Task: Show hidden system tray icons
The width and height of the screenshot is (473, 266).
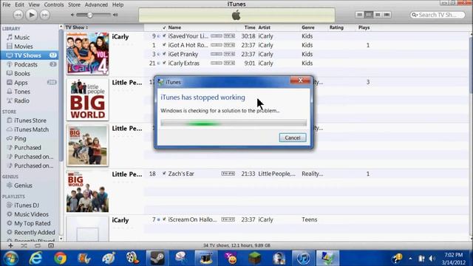Action: (410, 259)
